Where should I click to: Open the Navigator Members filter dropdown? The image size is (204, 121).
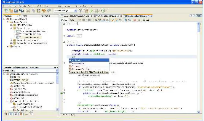click(57, 71)
